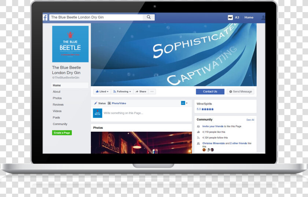The height and width of the screenshot is (197, 308).
Task: Click the search magnifier icon
Action: click(149, 17)
